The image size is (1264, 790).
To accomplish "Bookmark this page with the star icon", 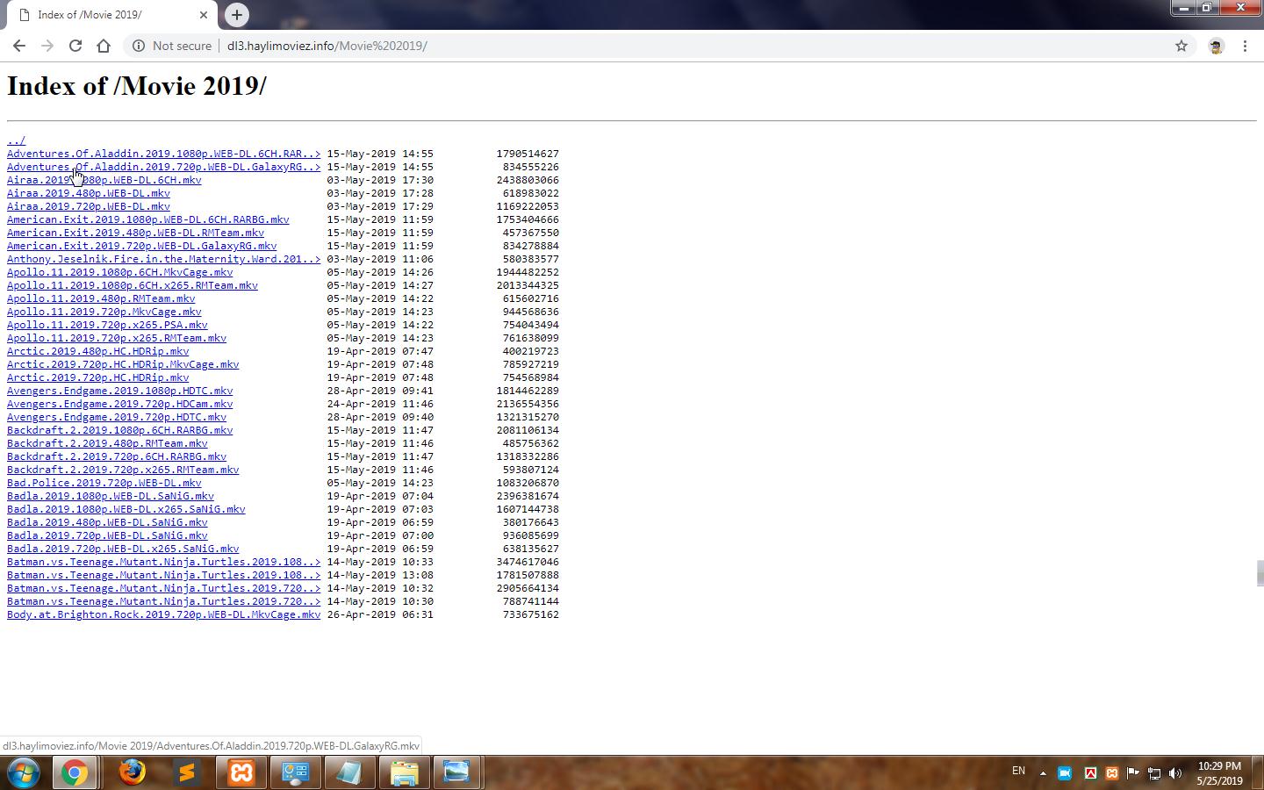I will tap(1181, 46).
